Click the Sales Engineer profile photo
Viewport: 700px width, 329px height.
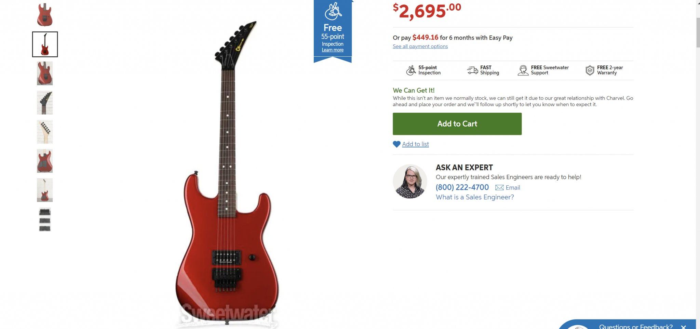[x=410, y=181]
